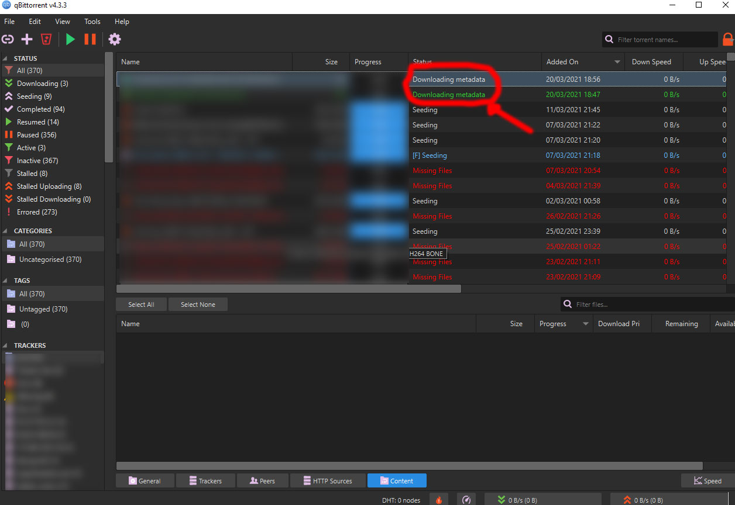The height and width of the screenshot is (505, 735).
Task: Click the Delete torrent trash icon
Action: (x=46, y=39)
